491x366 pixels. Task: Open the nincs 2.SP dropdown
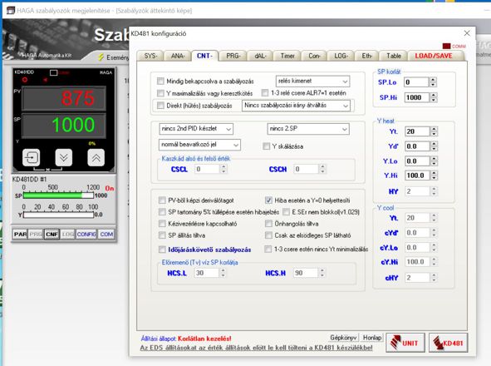[308, 129]
